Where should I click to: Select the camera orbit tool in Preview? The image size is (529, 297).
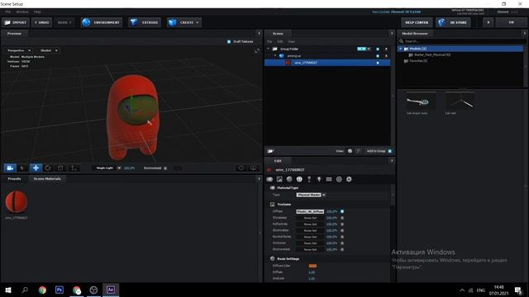click(10, 167)
